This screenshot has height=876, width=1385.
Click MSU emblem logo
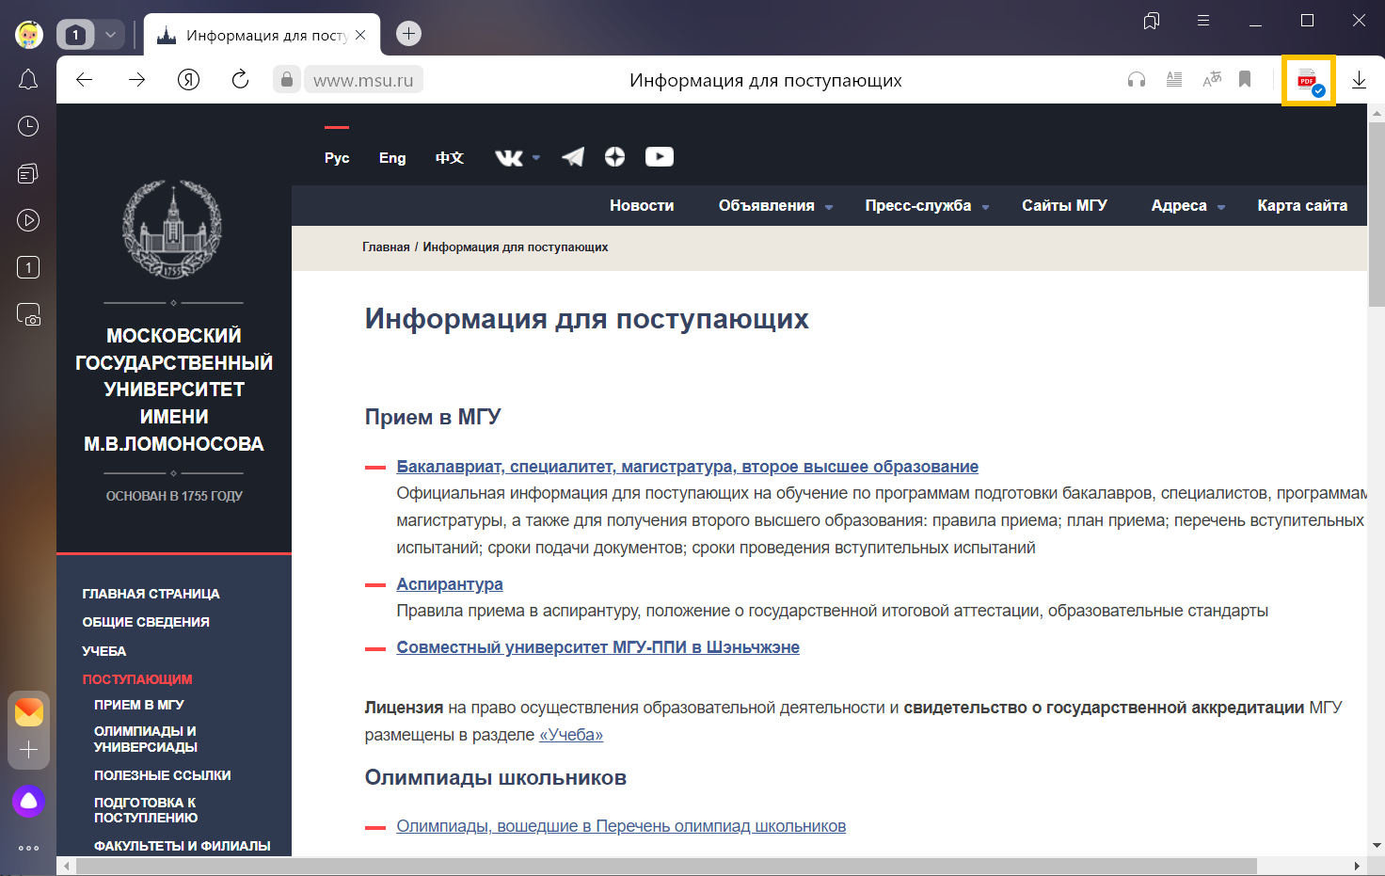point(172,229)
